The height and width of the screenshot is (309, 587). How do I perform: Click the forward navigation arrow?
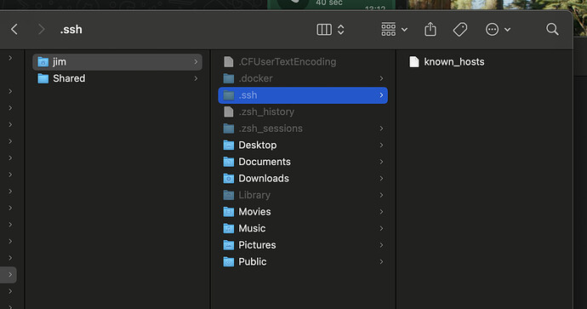[x=41, y=29]
